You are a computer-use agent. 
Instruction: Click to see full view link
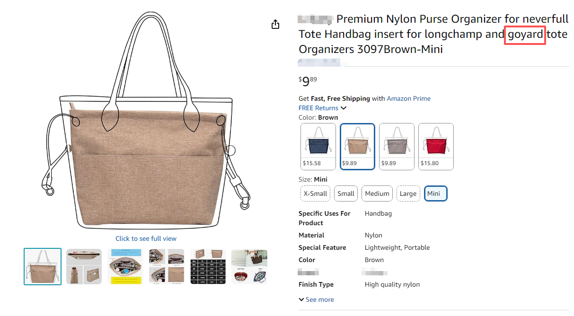tap(146, 238)
